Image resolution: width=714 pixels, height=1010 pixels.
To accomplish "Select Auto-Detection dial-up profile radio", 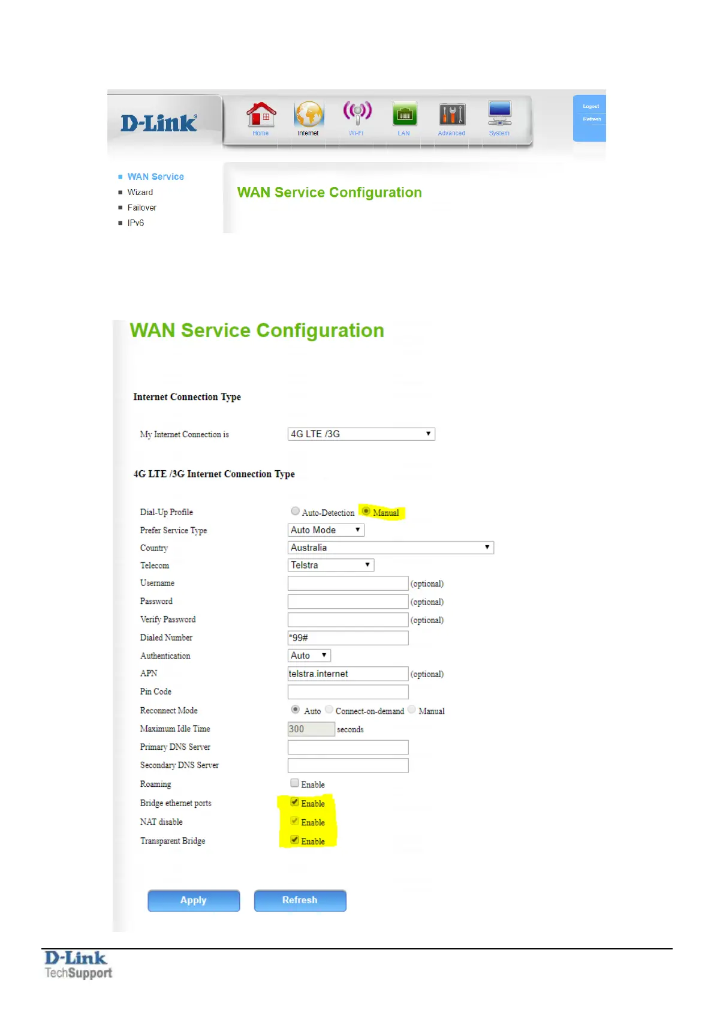I will (295, 511).
